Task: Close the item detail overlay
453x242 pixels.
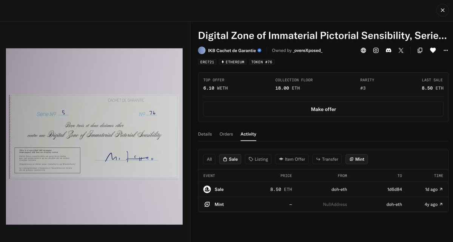Action: coord(442,10)
